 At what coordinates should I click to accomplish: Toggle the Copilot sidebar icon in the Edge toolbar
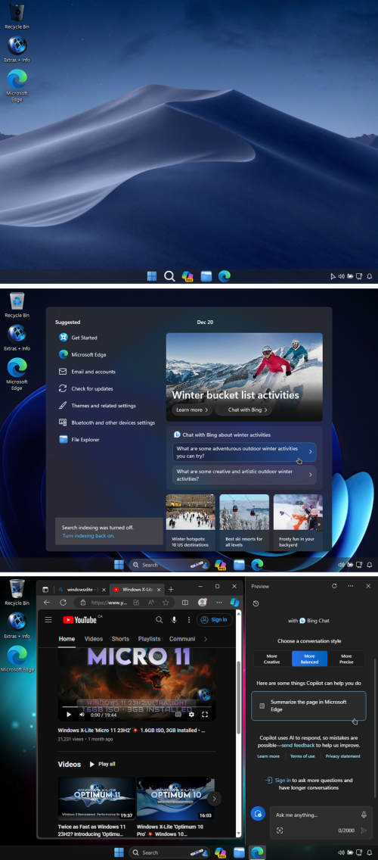click(x=234, y=602)
